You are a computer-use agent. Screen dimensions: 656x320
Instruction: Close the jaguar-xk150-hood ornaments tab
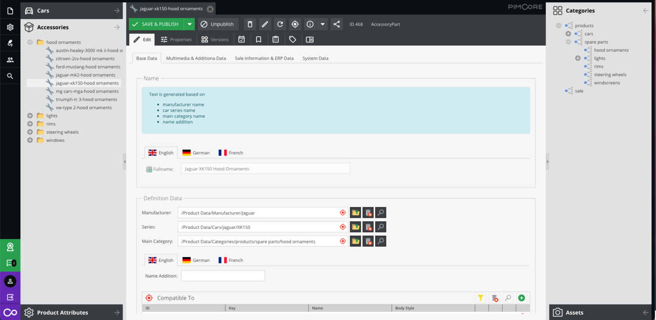point(210,9)
